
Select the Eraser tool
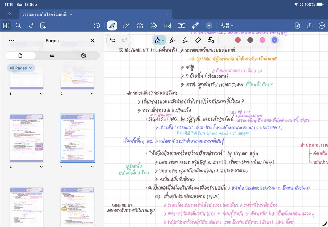click(126, 26)
